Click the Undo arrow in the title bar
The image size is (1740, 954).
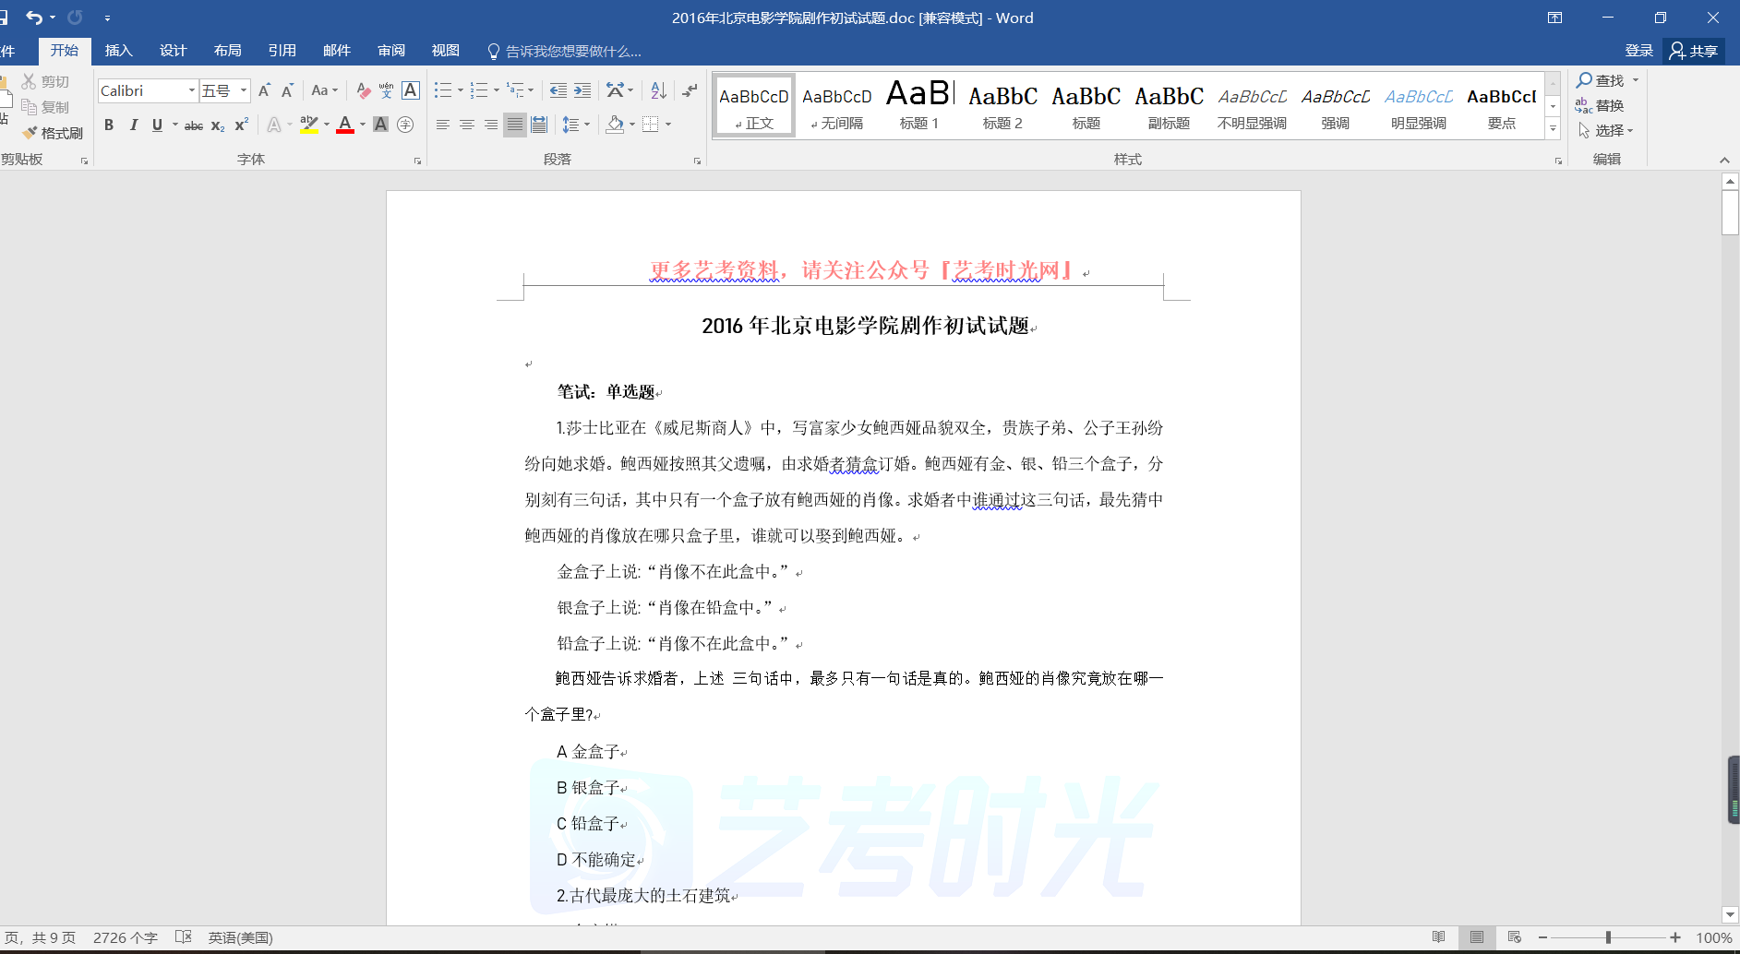[x=34, y=18]
